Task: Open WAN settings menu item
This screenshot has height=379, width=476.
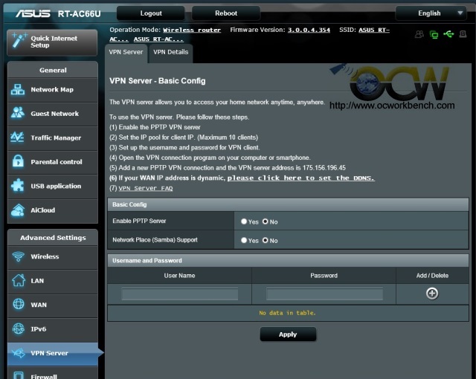Action: [53, 305]
